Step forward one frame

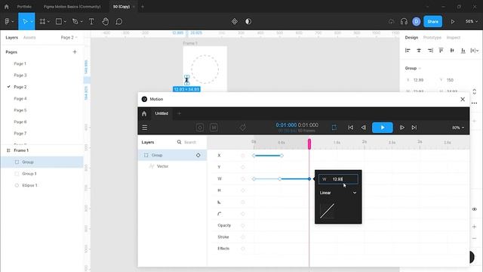(401, 128)
